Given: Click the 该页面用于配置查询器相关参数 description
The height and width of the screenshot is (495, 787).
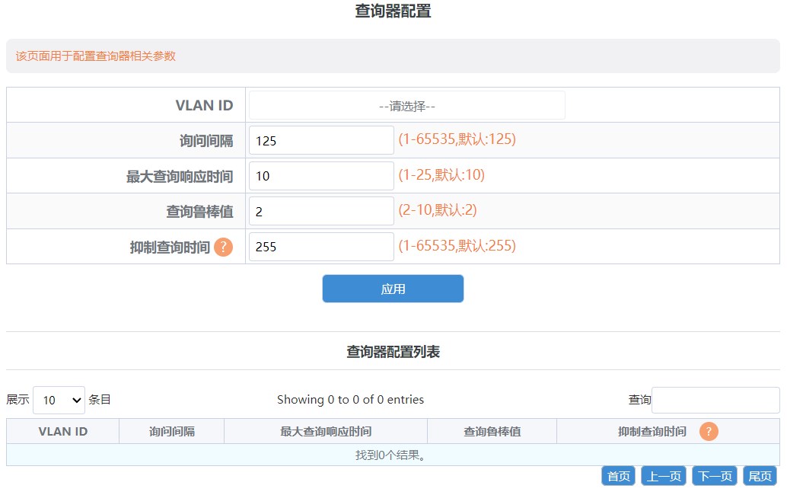Looking at the screenshot, I should tap(95, 56).
